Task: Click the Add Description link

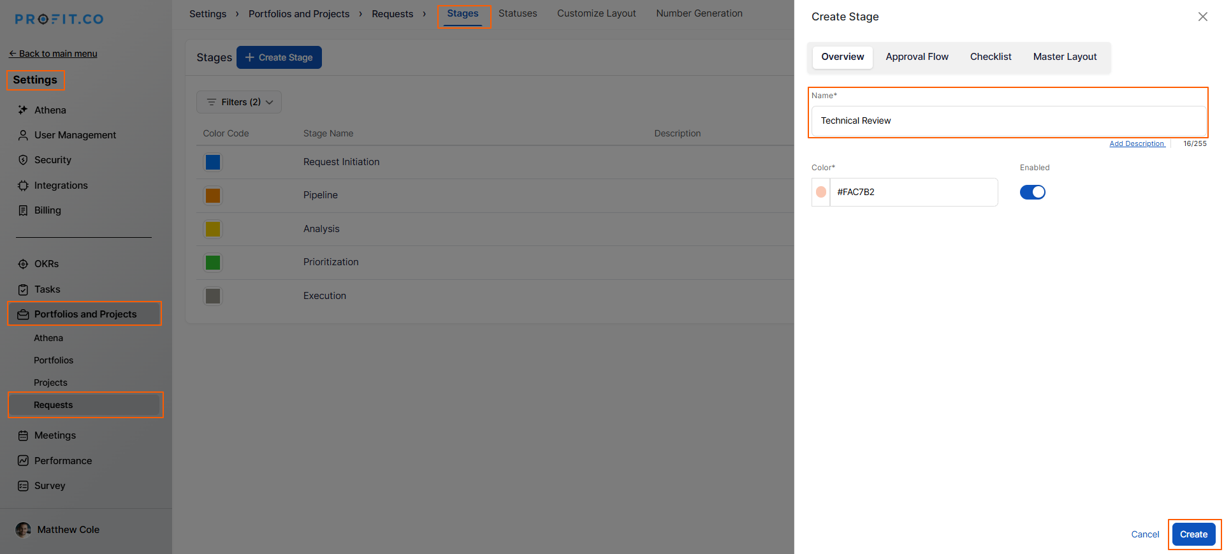Action: coord(1137,143)
